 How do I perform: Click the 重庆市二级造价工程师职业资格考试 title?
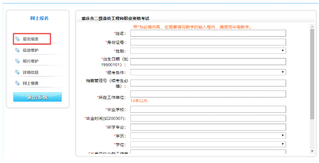click(115, 18)
